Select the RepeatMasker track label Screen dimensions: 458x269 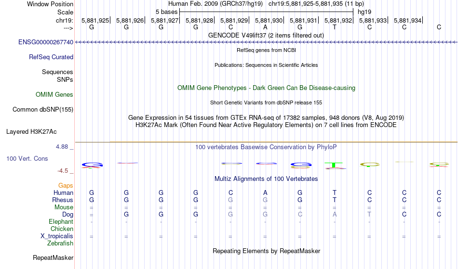(x=53, y=257)
